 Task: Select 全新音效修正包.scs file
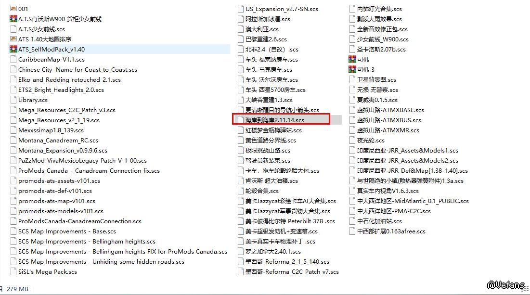click(382, 29)
